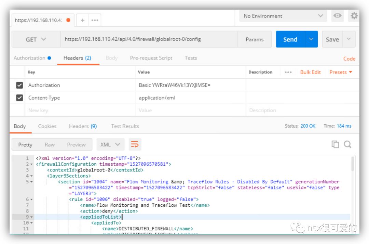Screen dimensions: 369x244
Task: Open the response Headers (9) tab
Action: [x=83, y=126]
